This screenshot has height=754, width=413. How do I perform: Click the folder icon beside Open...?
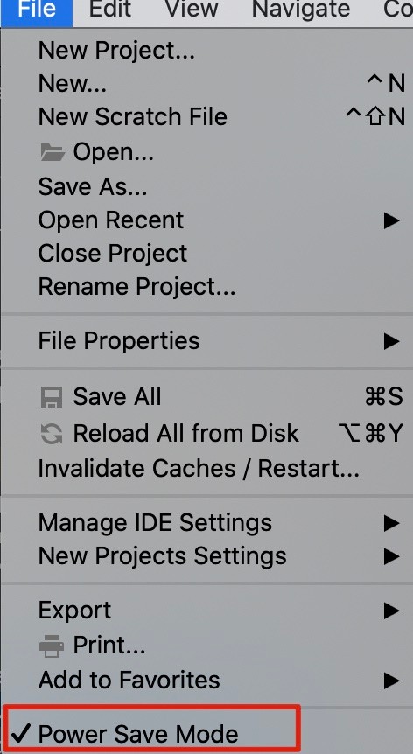pos(52,152)
